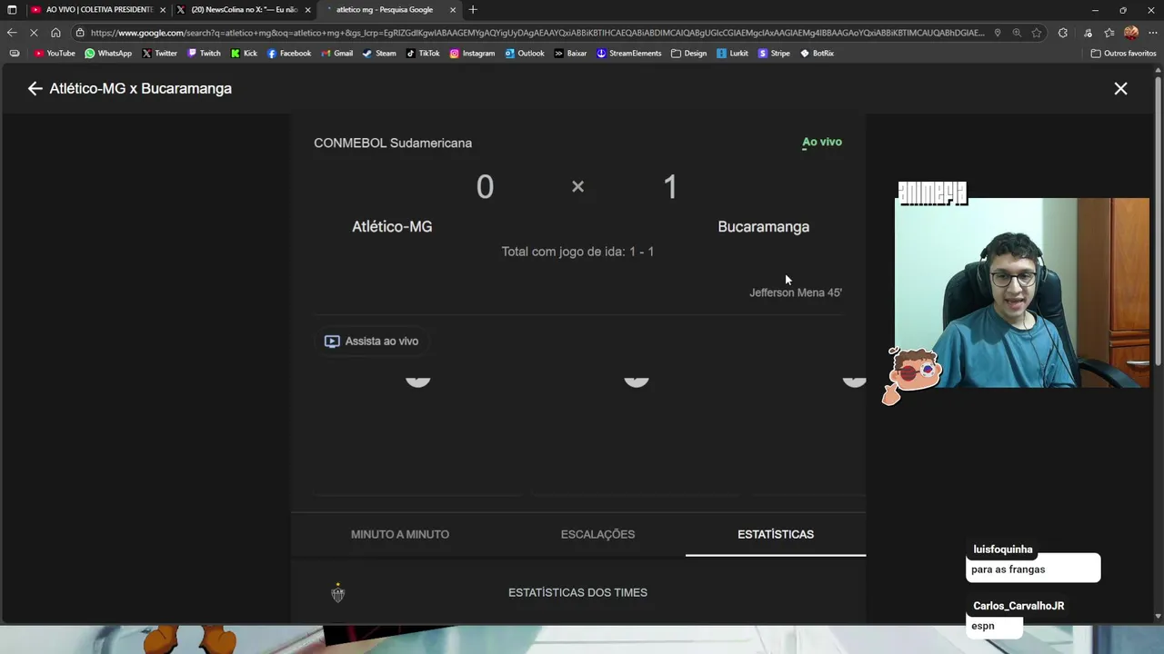Screen dimensions: 1164x654
Task: Stop loading the page
Action: tap(35, 33)
